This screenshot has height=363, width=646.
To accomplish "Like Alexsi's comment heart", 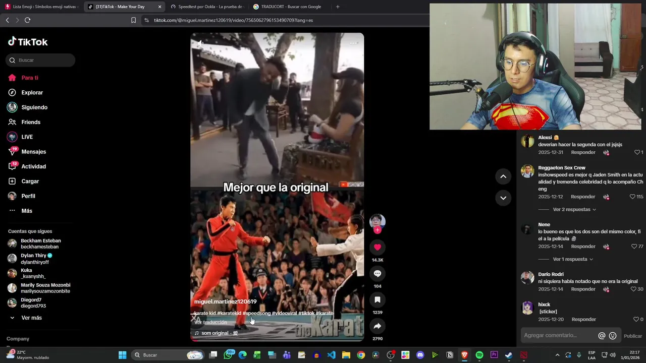I will 637,152.
